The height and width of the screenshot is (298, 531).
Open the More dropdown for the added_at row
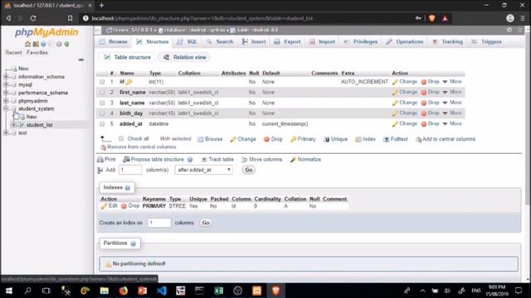pyautogui.click(x=452, y=123)
